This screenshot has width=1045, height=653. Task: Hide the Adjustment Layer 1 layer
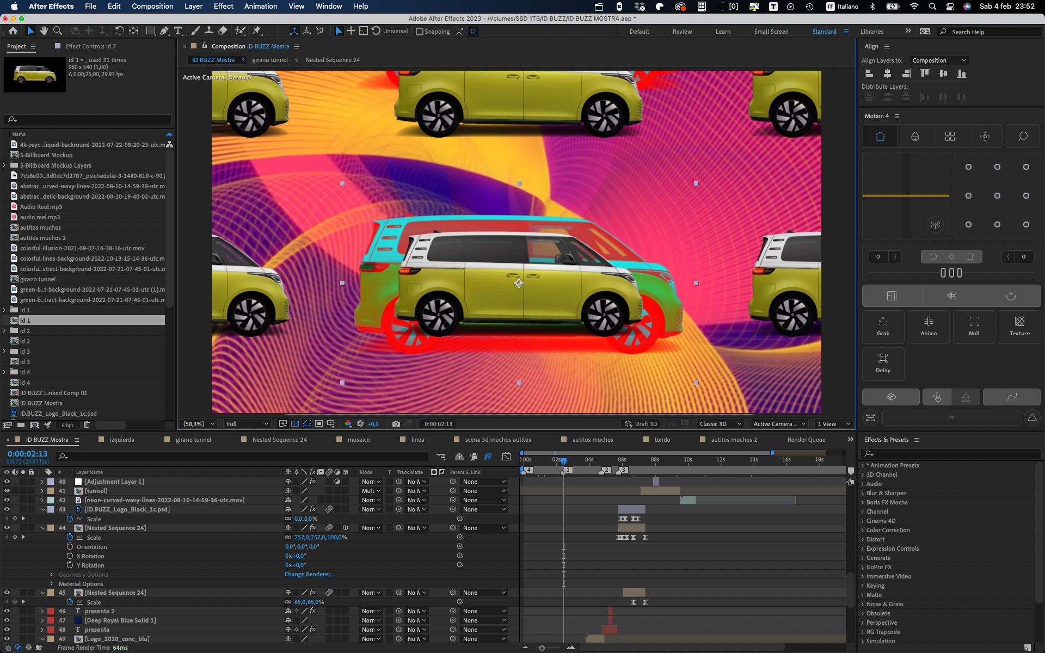(x=7, y=482)
